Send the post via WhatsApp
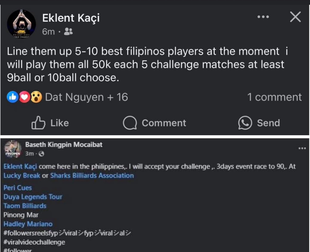The width and height of the screenshot is (310, 252). tap(259, 123)
